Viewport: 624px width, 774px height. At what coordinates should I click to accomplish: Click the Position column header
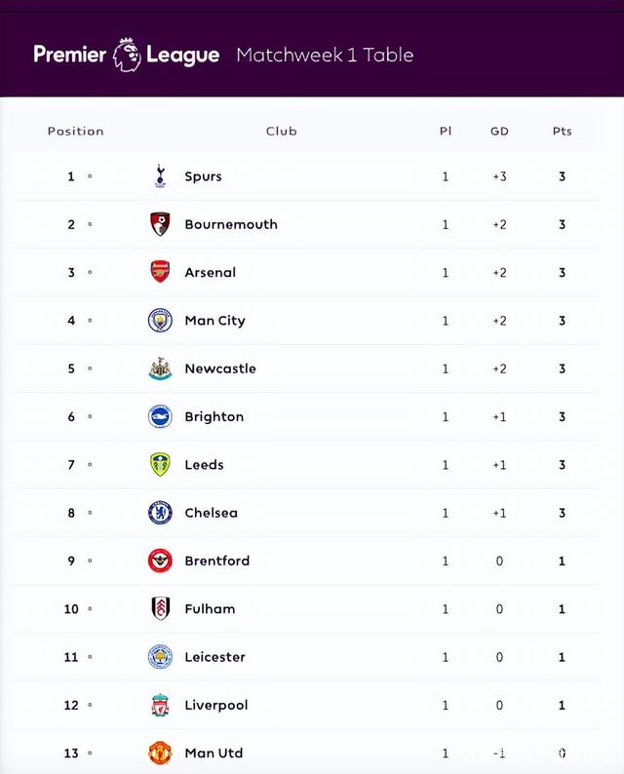75,132
